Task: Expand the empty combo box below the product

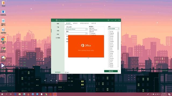Action: coord(87,34)
